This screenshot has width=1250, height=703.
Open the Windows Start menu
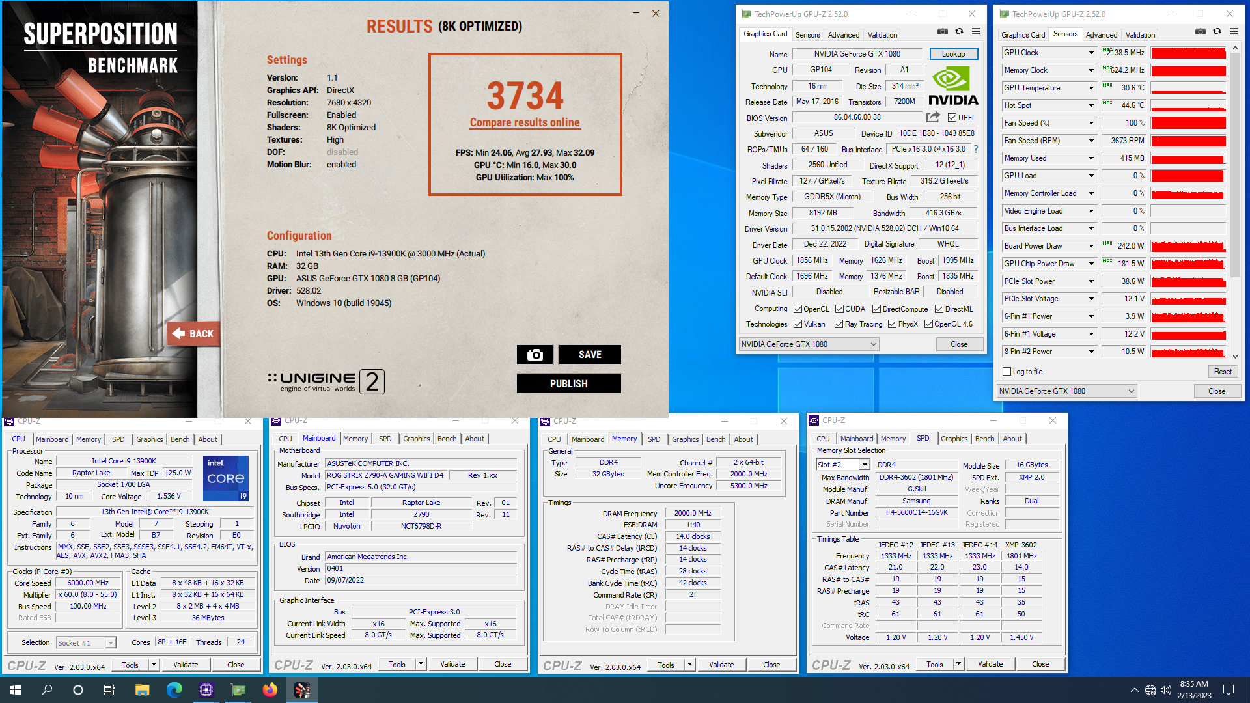pyautogui.click(x=16, y=690)
